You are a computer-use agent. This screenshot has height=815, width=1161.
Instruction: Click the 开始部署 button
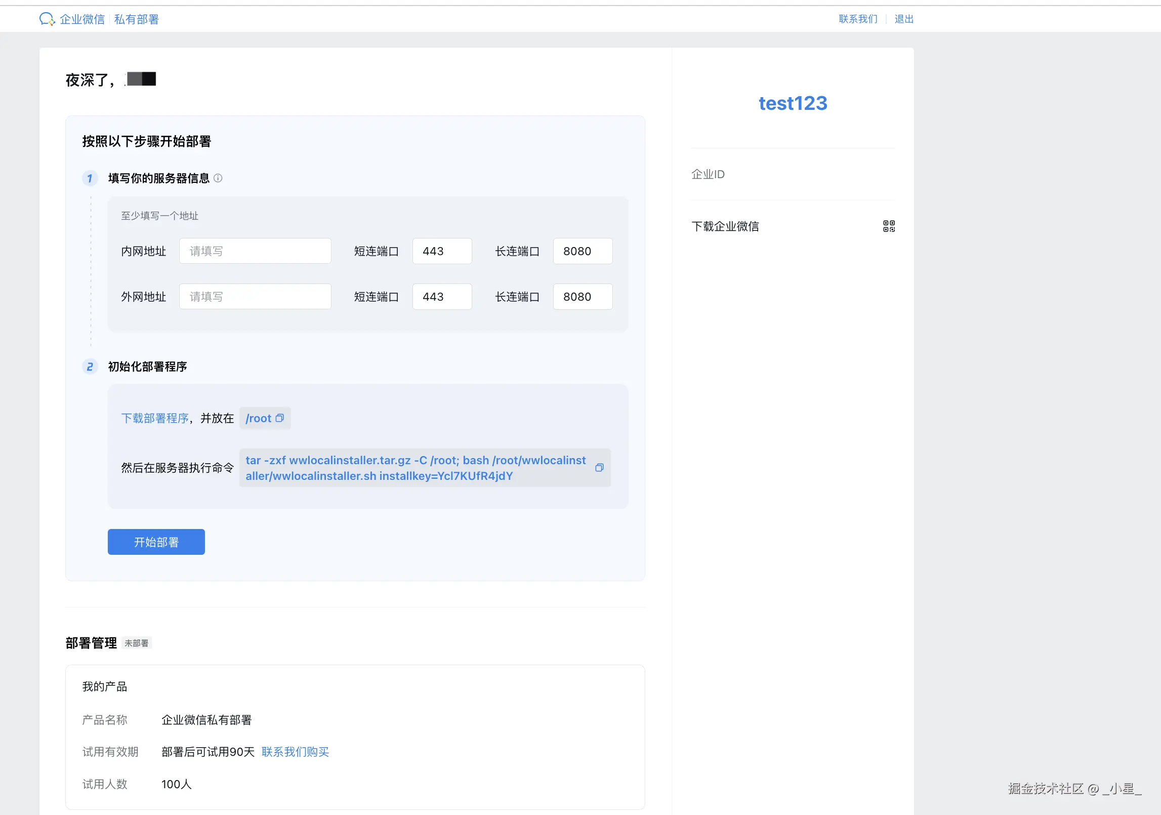tap(156, 542)
